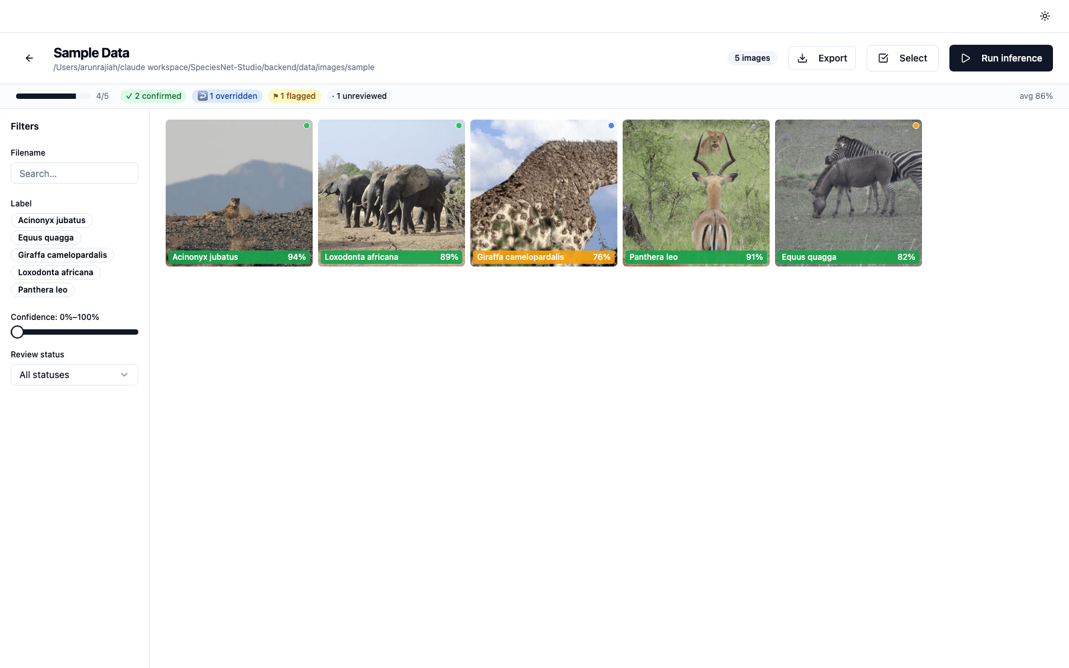Click the play icon on Run inference
Image resolution: width=1069 pixels, height=668 pixels.
tap(965, 58)
